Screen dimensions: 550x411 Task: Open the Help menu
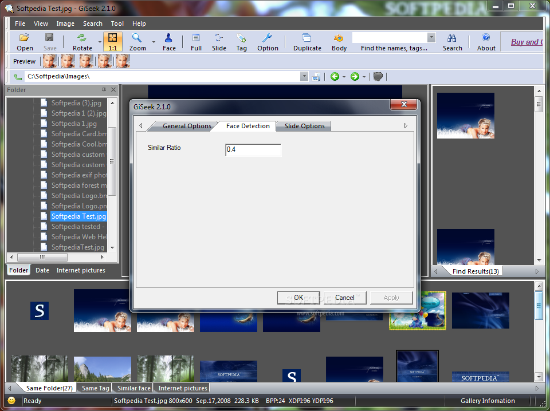click(139, 23)
